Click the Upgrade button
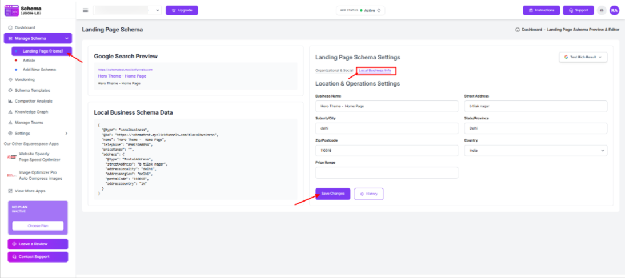 point(182,10)
